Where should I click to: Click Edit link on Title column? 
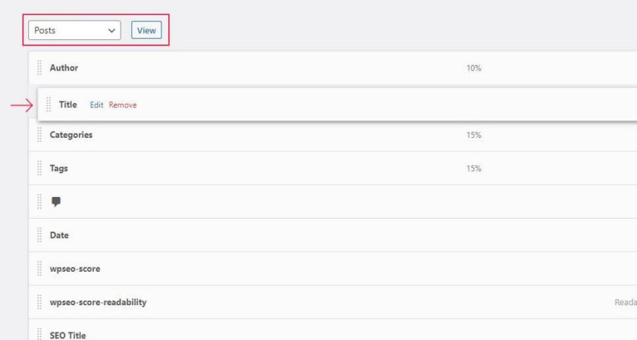click(97, 105)
